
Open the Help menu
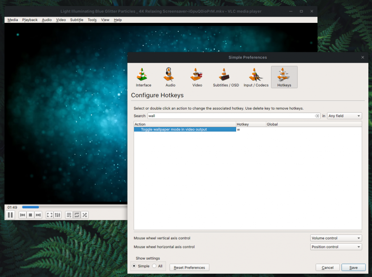pos(118,20)
